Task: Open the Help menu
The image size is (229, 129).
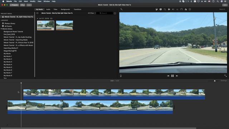Action: click(54, 1)
